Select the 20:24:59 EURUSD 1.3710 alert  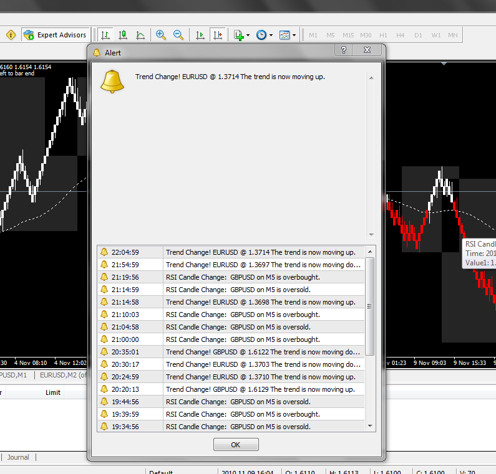[x=231, y=377]
